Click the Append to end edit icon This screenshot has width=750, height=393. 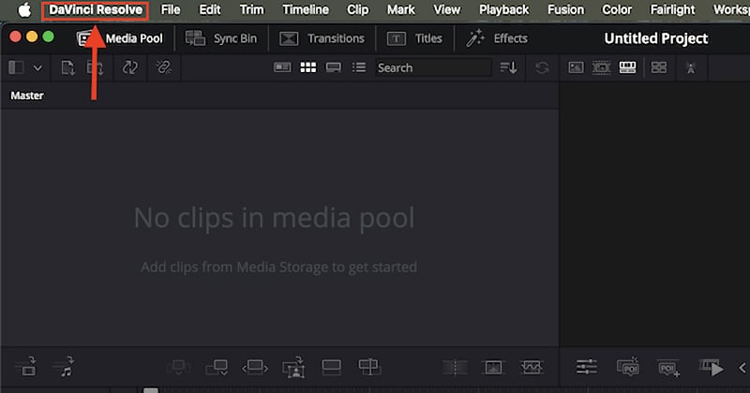217,367
